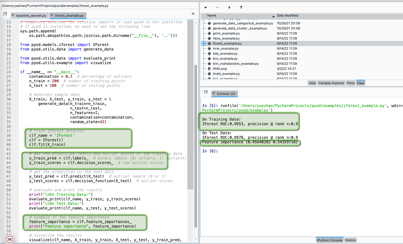Click the In [6]: console input prompt

pyautogui.click(x=210, y=151)
